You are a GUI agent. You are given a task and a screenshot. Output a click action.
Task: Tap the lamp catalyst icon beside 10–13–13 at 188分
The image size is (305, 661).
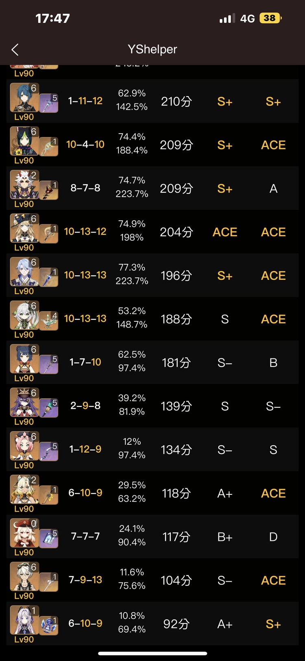click(x=49, y=321)
